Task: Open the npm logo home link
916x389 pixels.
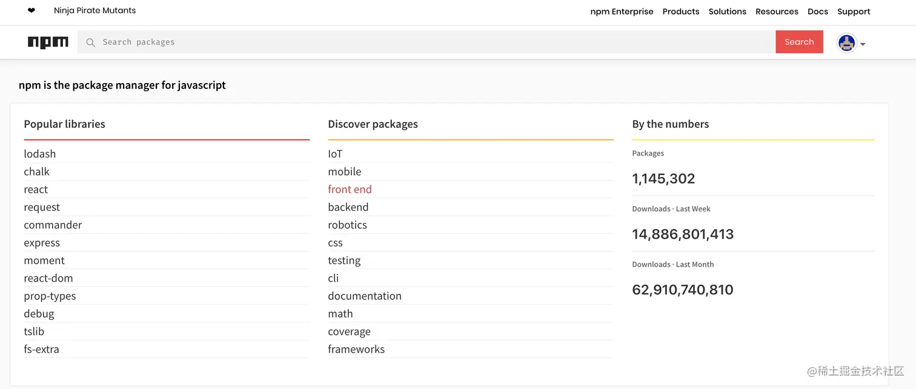Action: point(48,42)
